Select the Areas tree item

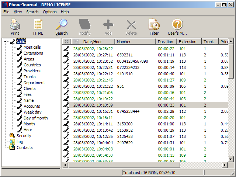(29, 59)
